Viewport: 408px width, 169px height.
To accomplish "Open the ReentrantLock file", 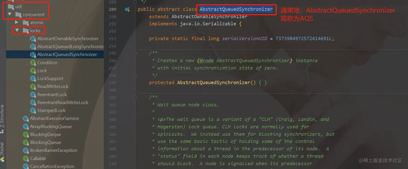I will tap(52, 94).
